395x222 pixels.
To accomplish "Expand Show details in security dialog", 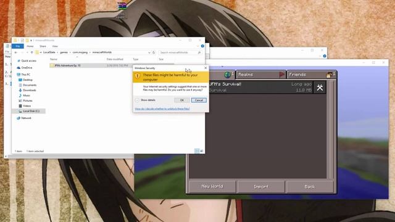I will 145,100.
